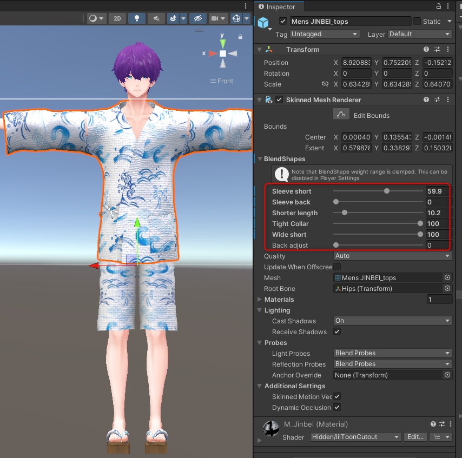The image size is (462, 458).
Task: Open Skinned Mesh Renderer three-dot menu
Action: point(448,100)
